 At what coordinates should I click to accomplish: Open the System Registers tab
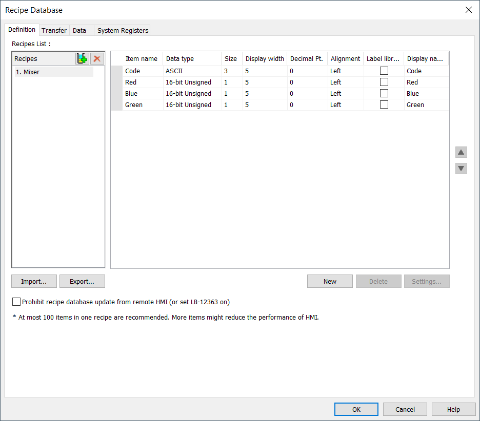pyautogui.click(x=123, y=30)
